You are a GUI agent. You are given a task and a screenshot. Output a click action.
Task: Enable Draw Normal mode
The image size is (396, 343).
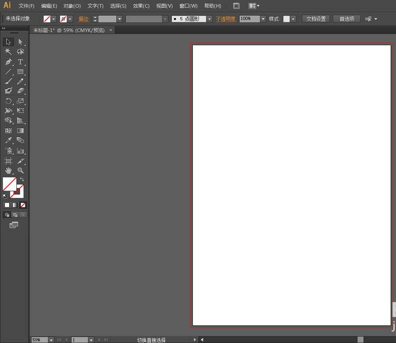pos(7,215)
